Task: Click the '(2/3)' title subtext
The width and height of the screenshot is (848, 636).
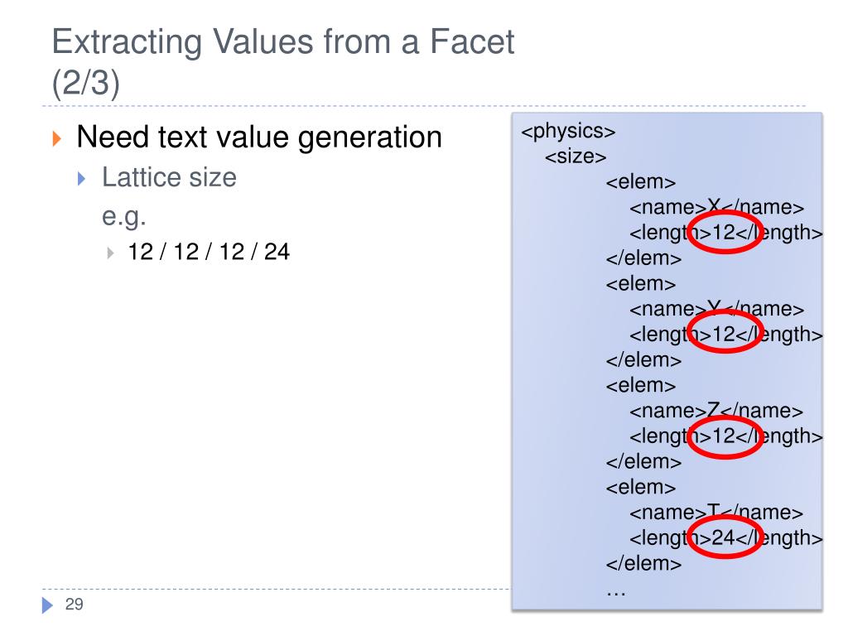Action: pyautogui.click(x=85, y=83)
